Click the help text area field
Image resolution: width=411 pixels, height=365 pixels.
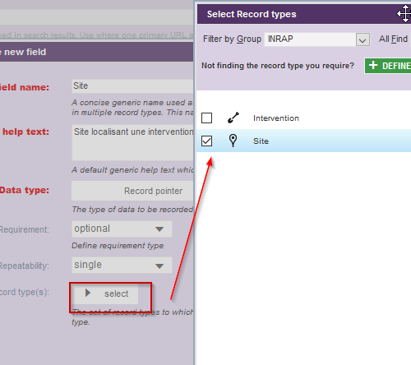click(132, 143)
